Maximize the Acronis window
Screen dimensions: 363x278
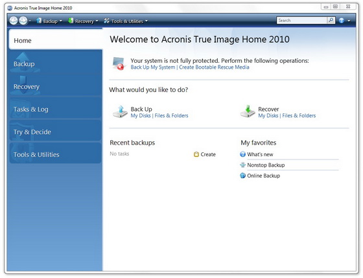335,6
